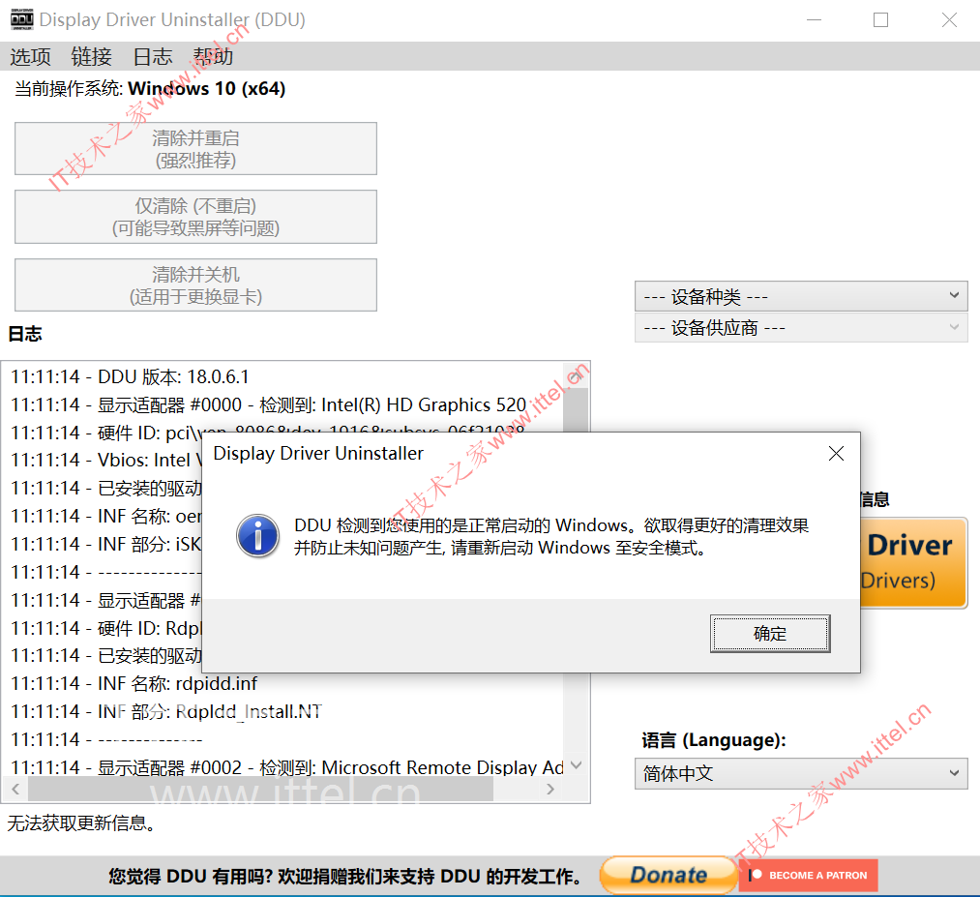Select the log line with Intel(R) HD Graphics 520
This screenshot has width=980, height=897.
pos(269,405)
